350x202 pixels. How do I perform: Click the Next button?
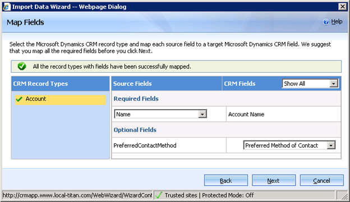coord(274,180)
